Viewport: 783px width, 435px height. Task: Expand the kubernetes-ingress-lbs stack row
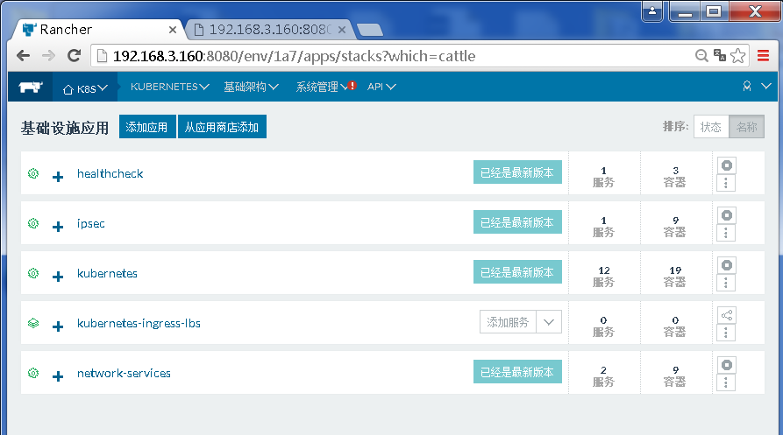[x=58, y=326]
